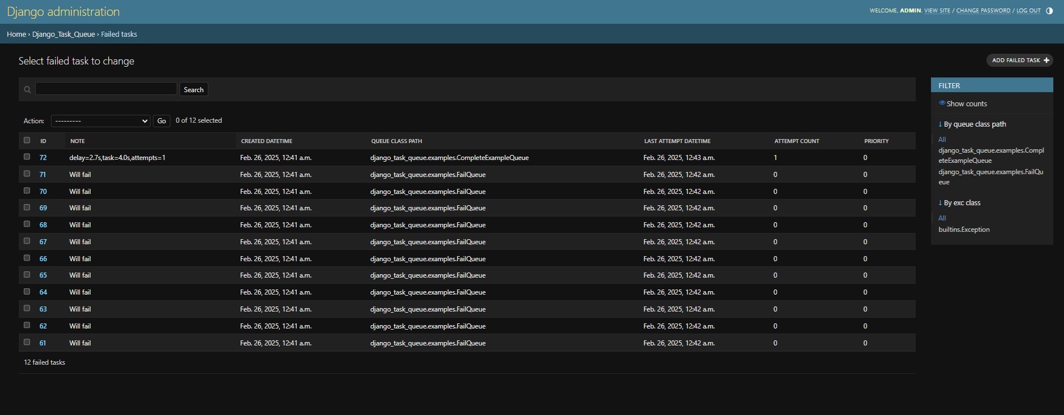Tick the checkbox for task 68

(x=27, y=224)
